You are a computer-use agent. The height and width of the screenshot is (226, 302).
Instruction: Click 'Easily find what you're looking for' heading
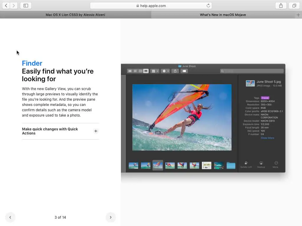coord(58,75)
